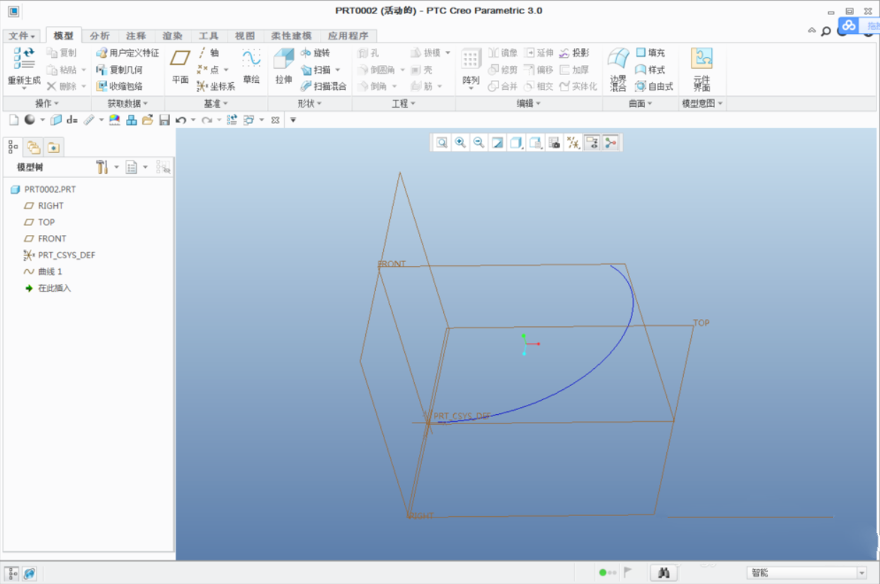Screen dimensions: 880x584
Task: Select the RIGHT plane in model tree
Action: [44, 205]
